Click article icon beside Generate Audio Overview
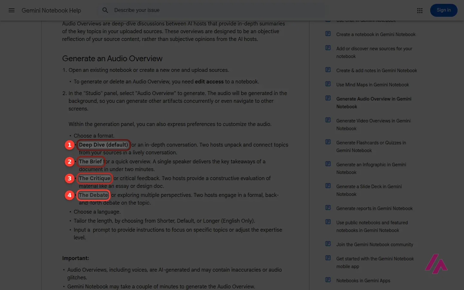Image resolution: width=464 pixels, height=290 pixels. pyautogui.click(x=328, y=98)
